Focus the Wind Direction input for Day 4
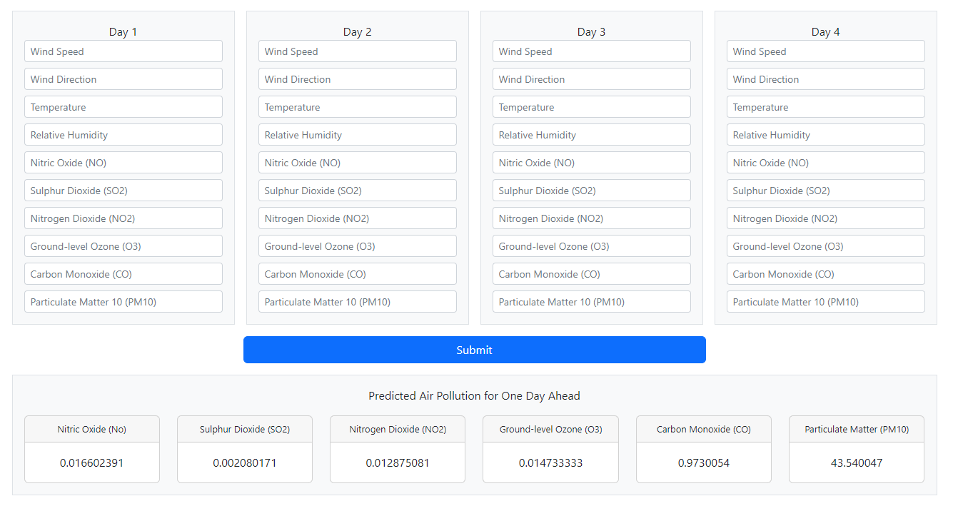This screenshot has width=953, height=506. [x=825, y=79]
